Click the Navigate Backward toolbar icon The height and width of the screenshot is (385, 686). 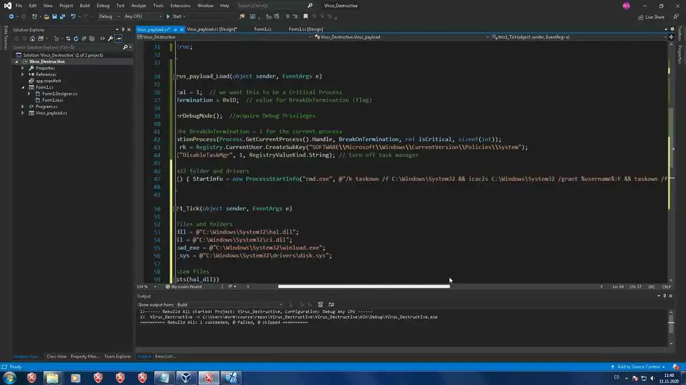tap(11, 17)
